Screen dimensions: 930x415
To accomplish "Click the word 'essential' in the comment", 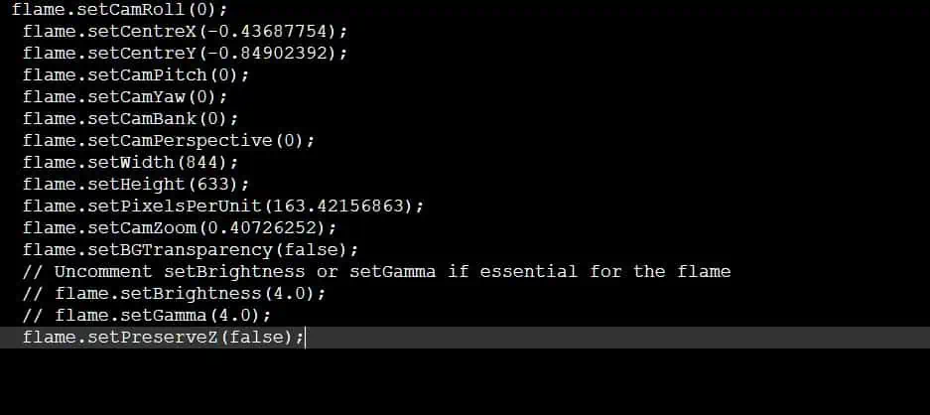I will coord(528,272).
